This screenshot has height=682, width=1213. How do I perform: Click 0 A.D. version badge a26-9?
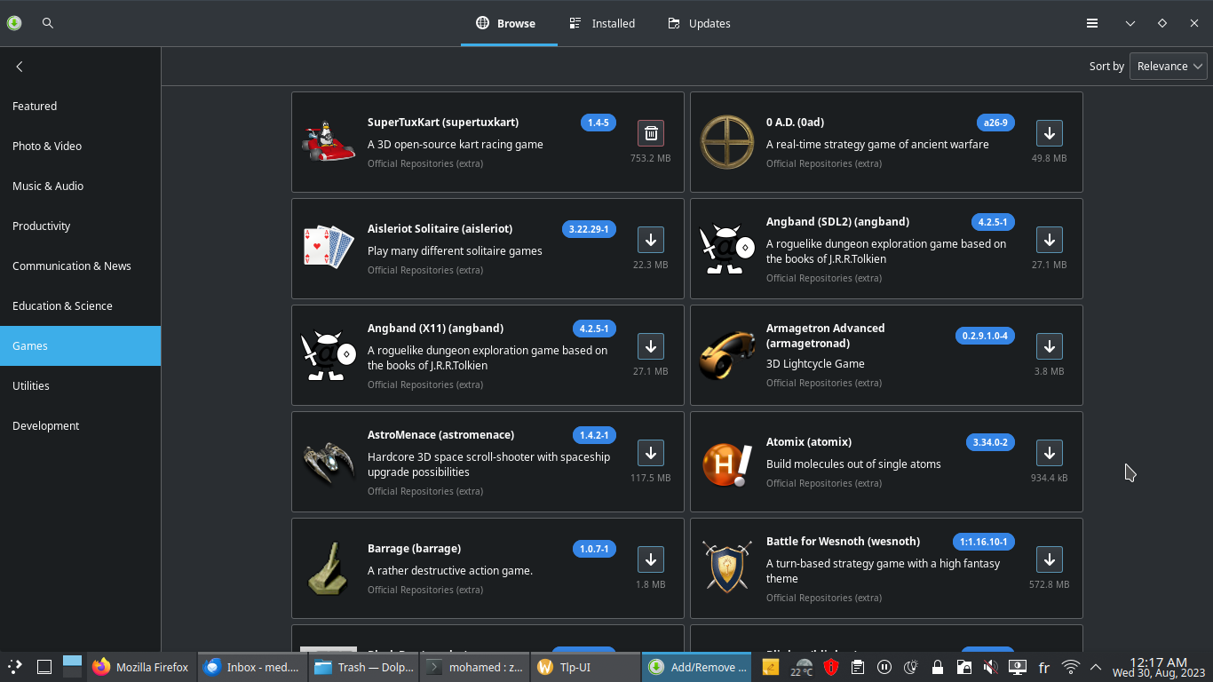[995, 123]
